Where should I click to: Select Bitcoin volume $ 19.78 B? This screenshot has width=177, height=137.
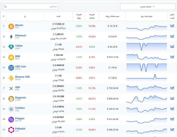(112, 26)
